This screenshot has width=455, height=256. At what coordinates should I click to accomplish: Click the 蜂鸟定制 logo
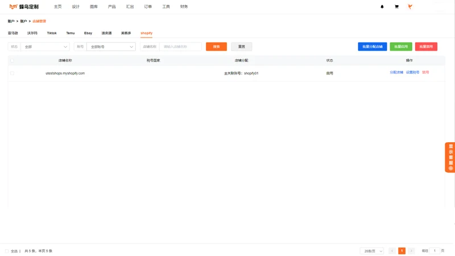pos(24,6)
